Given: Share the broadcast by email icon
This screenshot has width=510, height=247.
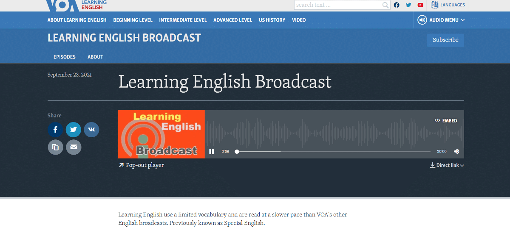Looking at the screenshot, I should tap(73, 147).
